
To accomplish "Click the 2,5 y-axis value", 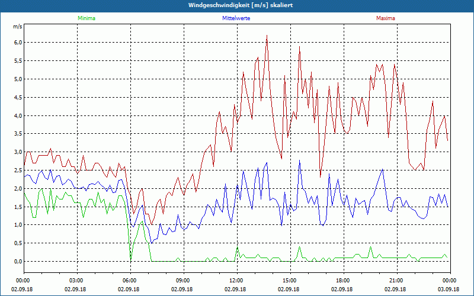I will 18,170.
